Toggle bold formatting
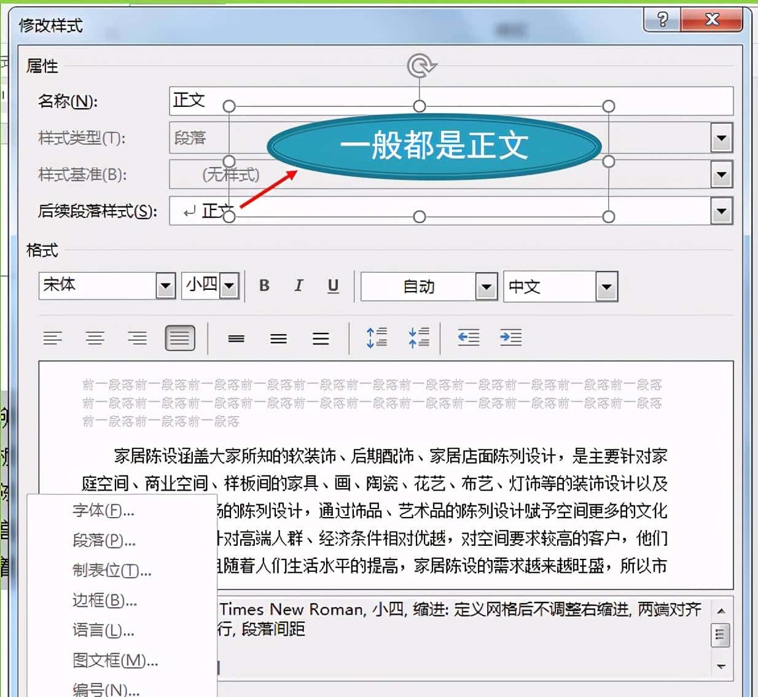Viewport: 758px width, 697px height. [264, 286]
